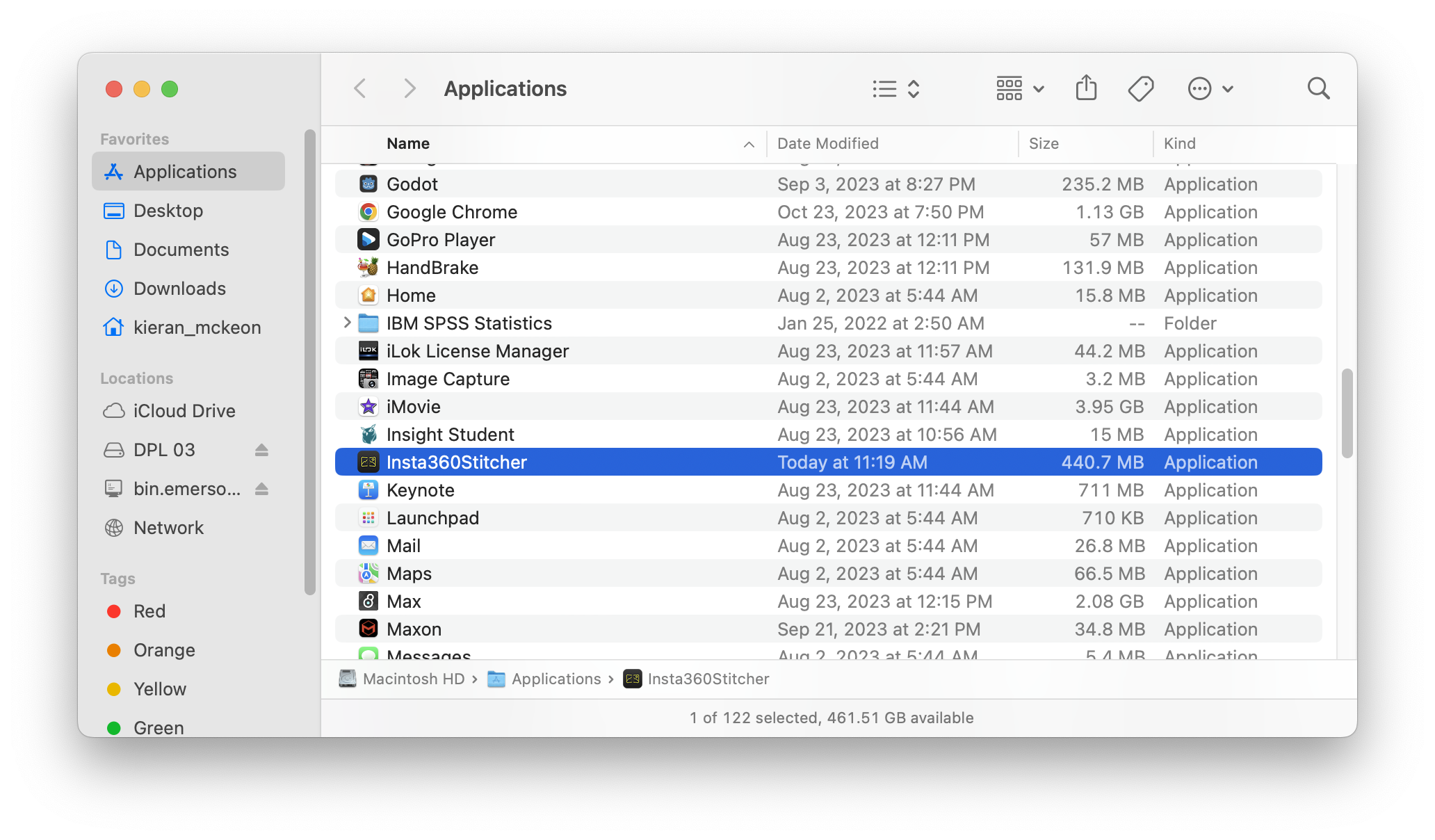This screenshot has width=1435, height=840.
Task: Click the Insight Student app icon
Action: point(368,434)
